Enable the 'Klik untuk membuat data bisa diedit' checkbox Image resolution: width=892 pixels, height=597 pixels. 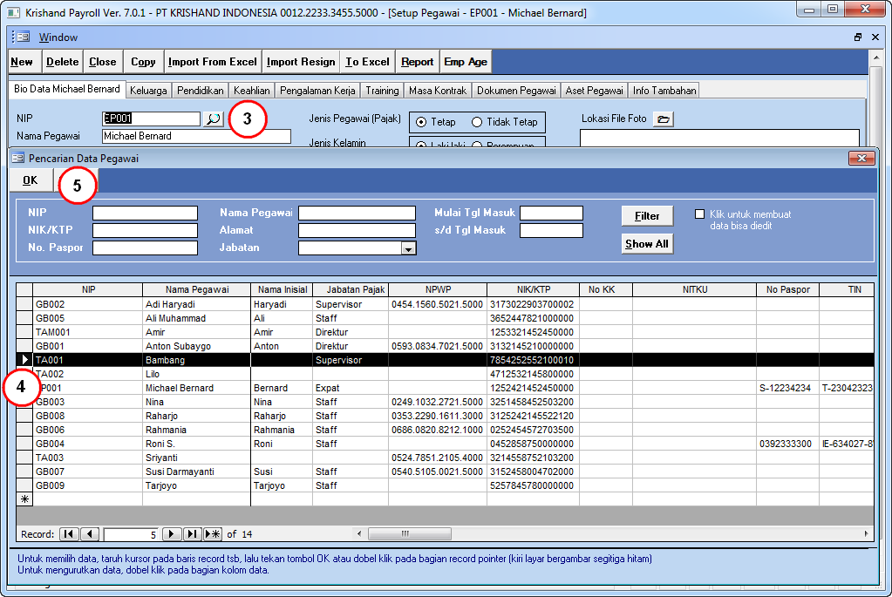click(700, 214)
